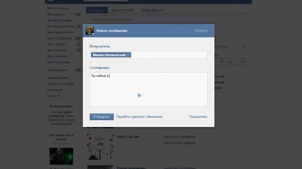Click the Прикрепить attach link
Viewport: 302px width, 169px height.
(198, 117)
